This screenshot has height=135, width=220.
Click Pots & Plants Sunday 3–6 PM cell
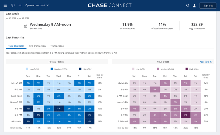[28, 109]
